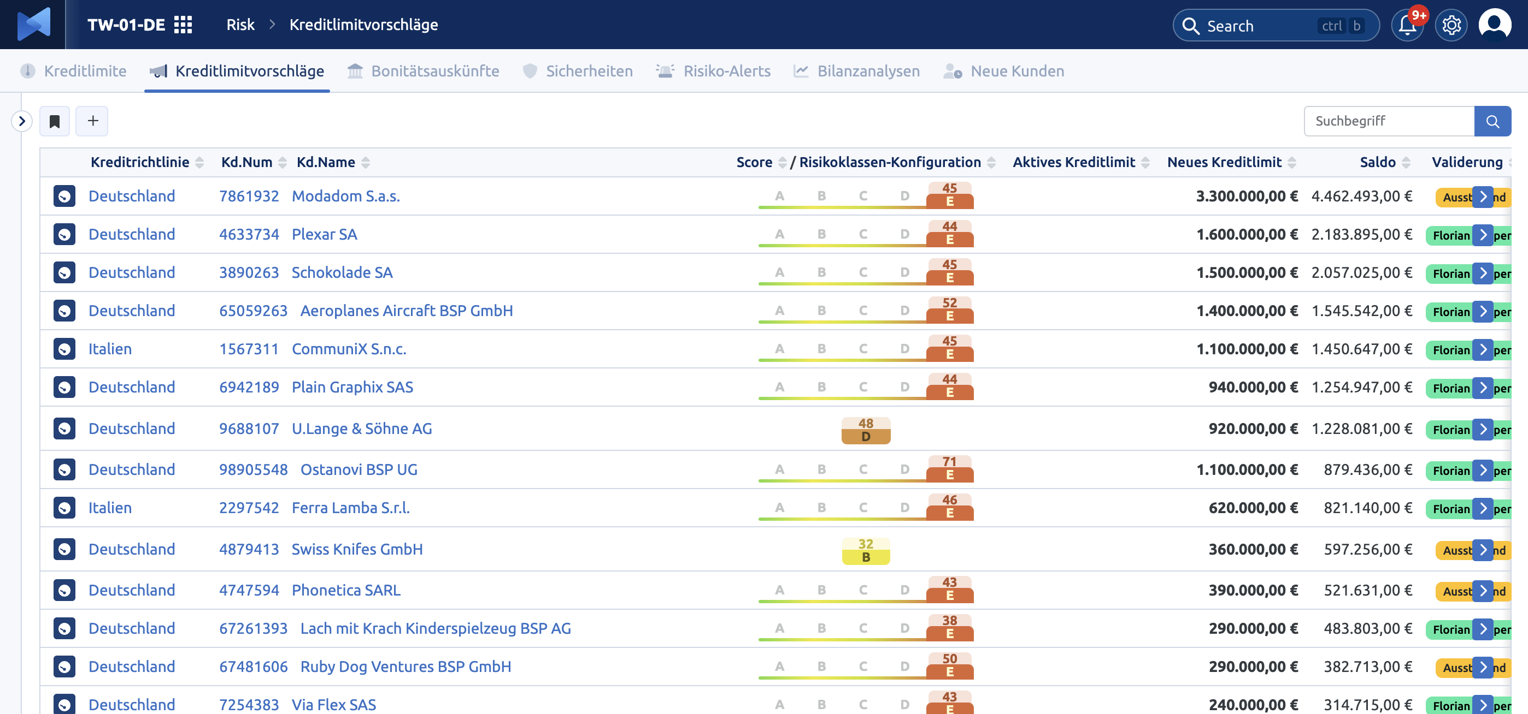Focus the Suchbegriff search field
1528x714 pixels.
point(1389,122)
